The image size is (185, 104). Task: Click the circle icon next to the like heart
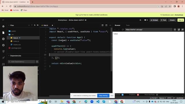pos(140,20)
